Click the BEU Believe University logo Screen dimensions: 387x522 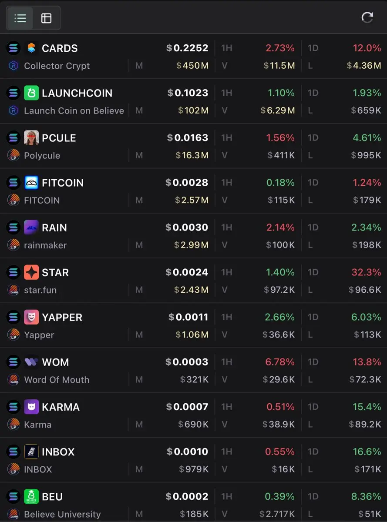tap(31, 496)
